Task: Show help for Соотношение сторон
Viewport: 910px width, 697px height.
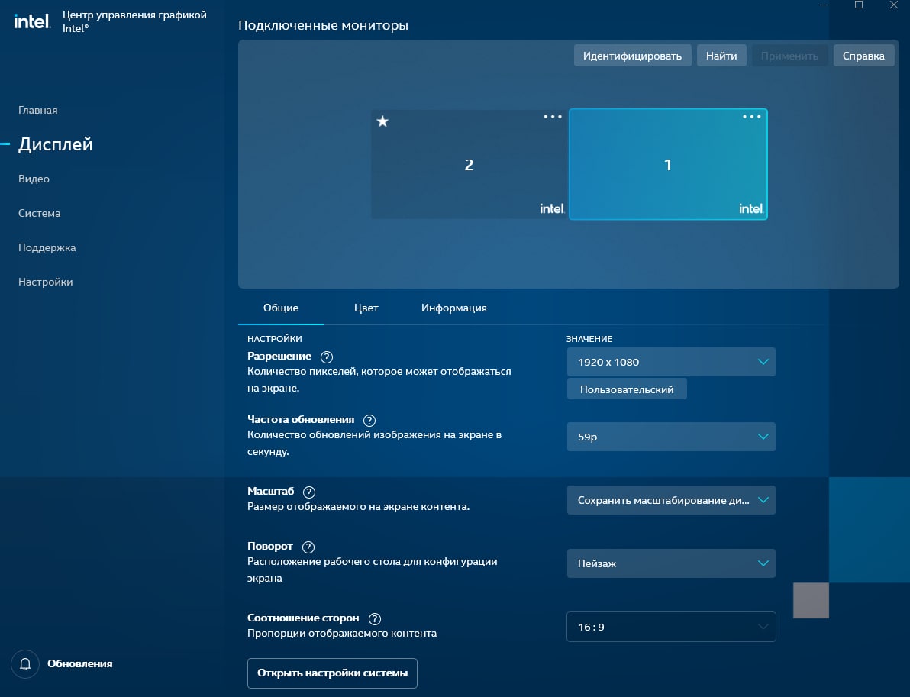Action: [x=375, y=618]
